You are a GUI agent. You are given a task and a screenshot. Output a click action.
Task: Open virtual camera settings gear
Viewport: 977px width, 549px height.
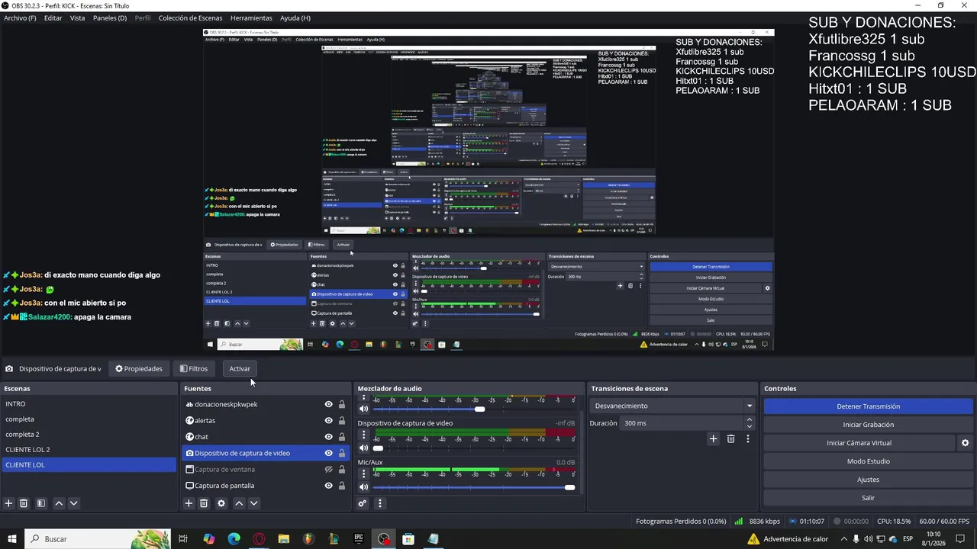click(x=965, y=443)
